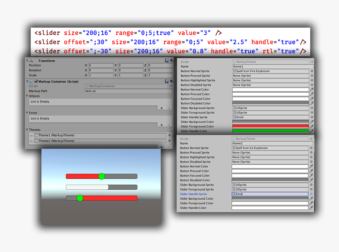Click the Markup Container gear options icon
This screenshot has width=339, height=252.
click(x=171, y=80)
